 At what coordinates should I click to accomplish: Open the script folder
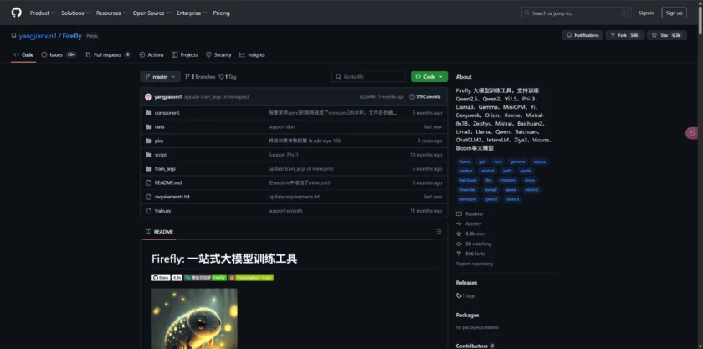point(161,155)
